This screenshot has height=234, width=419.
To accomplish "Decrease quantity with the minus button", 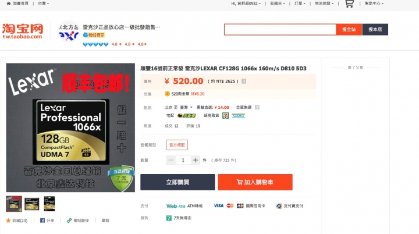I will point(171,160).
